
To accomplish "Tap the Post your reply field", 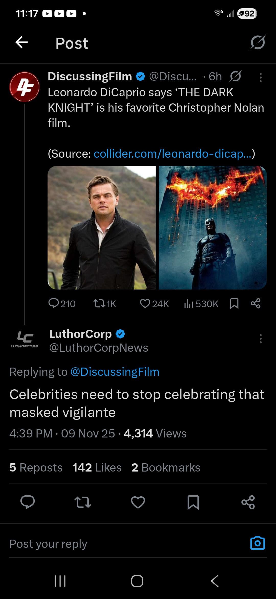I will coord(123,544).
